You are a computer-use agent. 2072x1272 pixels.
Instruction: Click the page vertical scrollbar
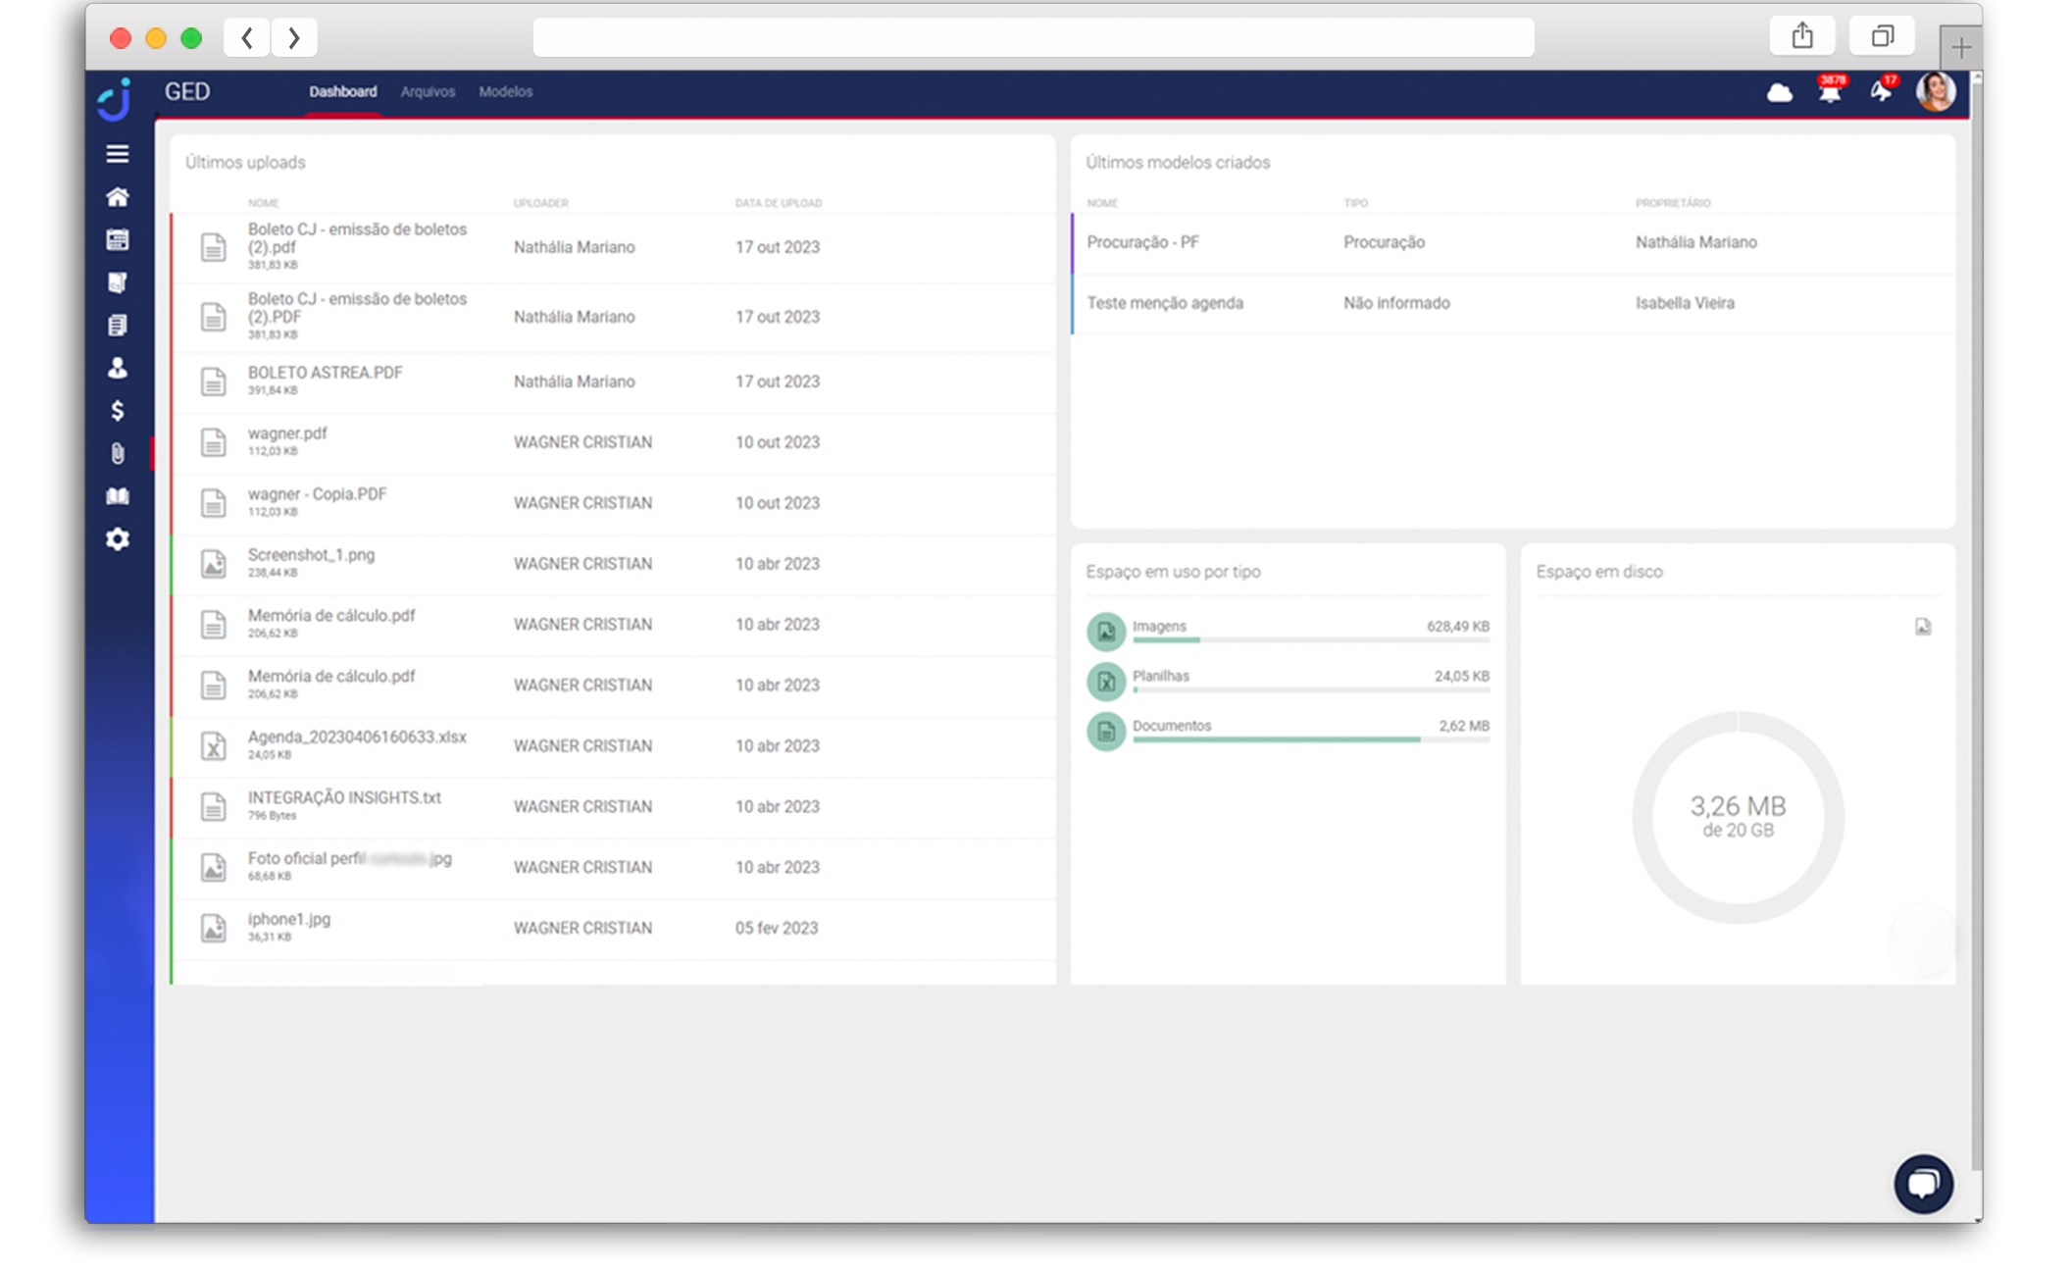tap(1975, 628)
